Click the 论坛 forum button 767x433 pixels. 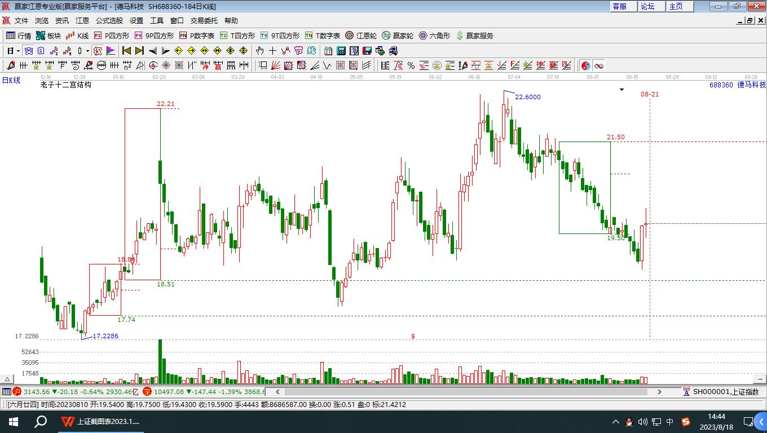[x=651, y=6]
